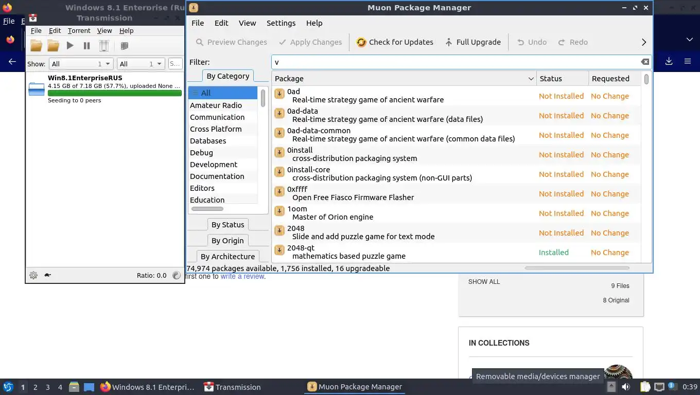Select Amateur Radio category
700x395 pixels.
click(x=223, y=105)
